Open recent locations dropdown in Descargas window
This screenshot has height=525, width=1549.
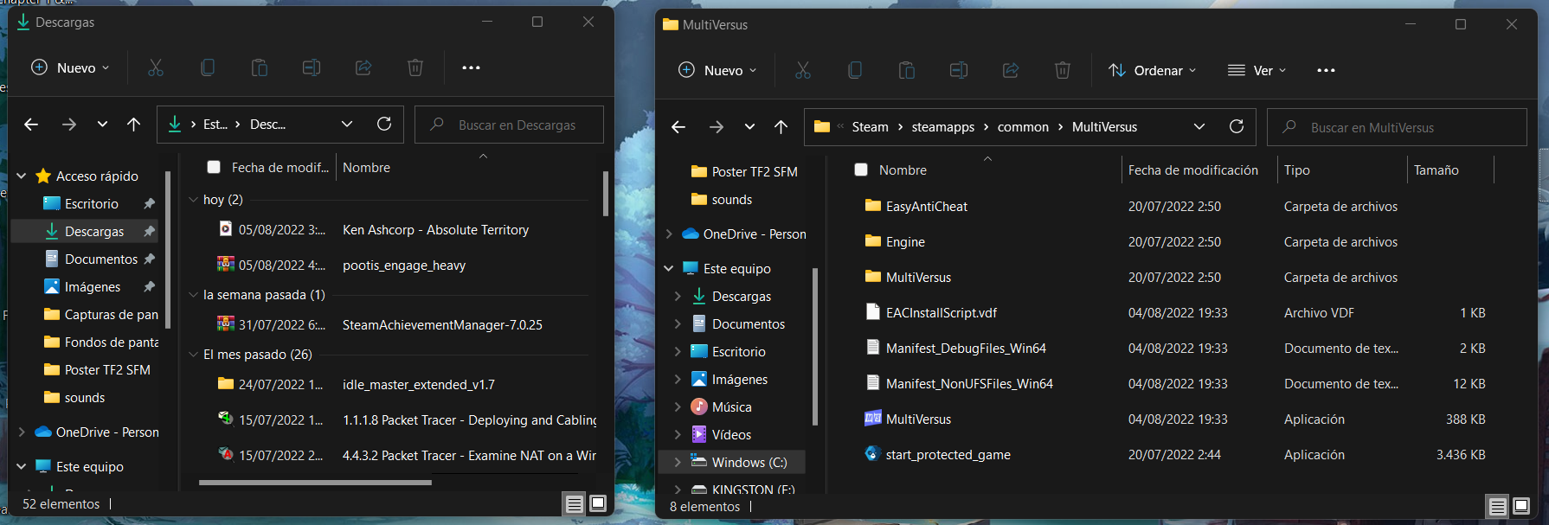[x=102, y=125]
